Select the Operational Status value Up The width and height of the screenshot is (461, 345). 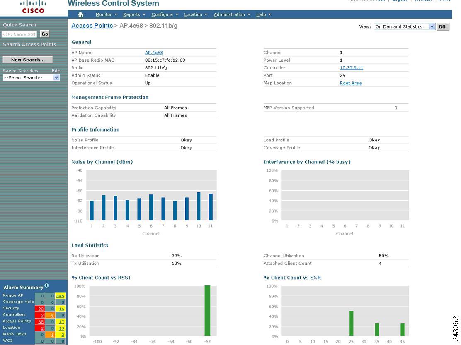tap(148, 83)
